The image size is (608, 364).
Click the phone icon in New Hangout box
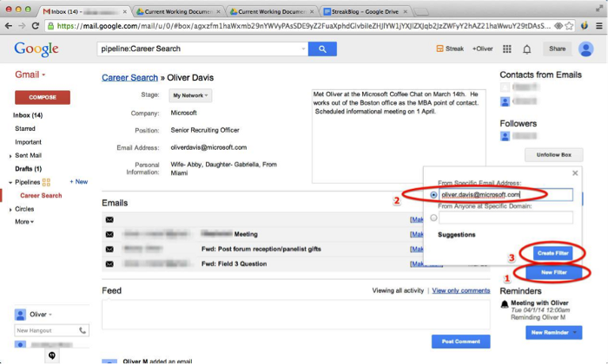[83, 330]
